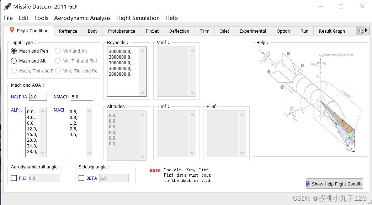Switch to the Refrence tab
Image resolution: width=372 pixels, height=205 pixels.
(68, 31)
